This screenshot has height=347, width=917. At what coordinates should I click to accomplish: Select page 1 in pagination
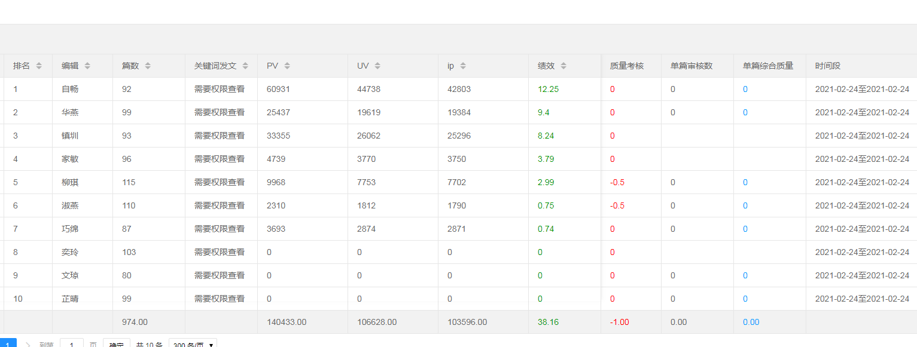7,344
